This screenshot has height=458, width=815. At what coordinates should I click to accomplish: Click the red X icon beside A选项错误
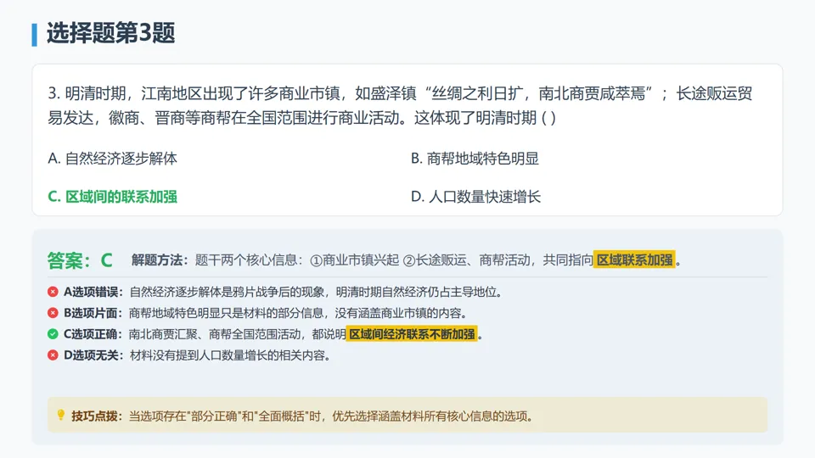pyautogui.click(x=53, y=292)
